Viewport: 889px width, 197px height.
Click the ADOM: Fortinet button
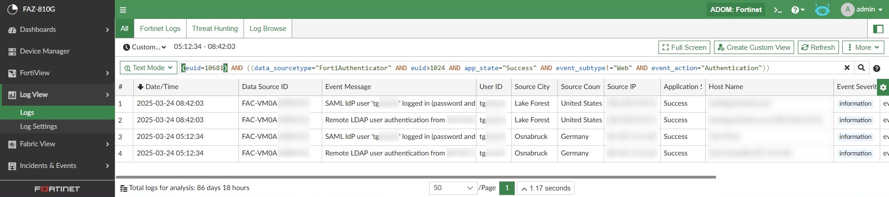pyautogui.click(x=736, y=10)
